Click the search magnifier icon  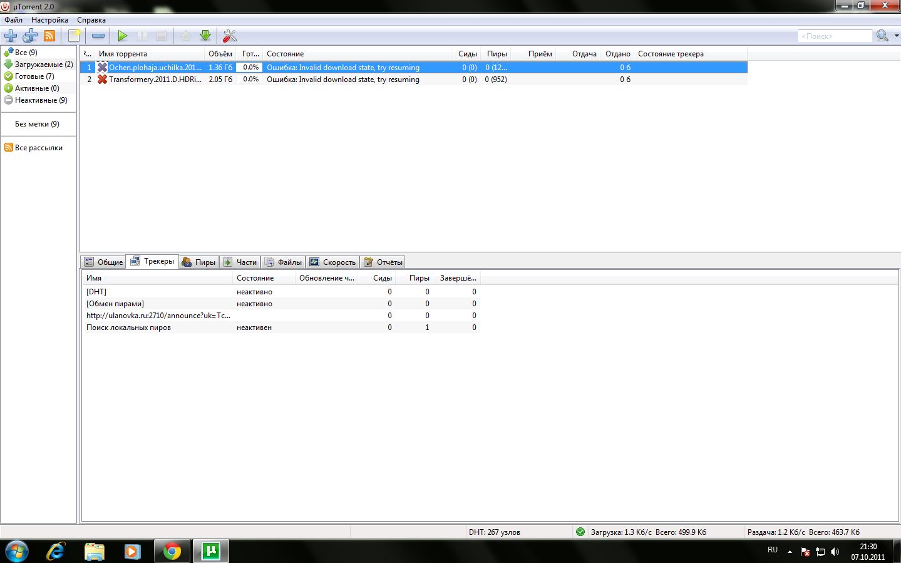882,36
